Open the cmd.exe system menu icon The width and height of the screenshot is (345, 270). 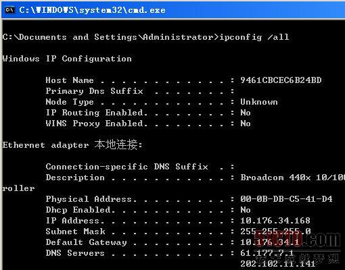[10, 10]
